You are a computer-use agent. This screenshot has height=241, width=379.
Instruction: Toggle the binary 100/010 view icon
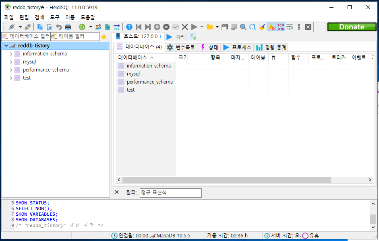pos(281,27)
